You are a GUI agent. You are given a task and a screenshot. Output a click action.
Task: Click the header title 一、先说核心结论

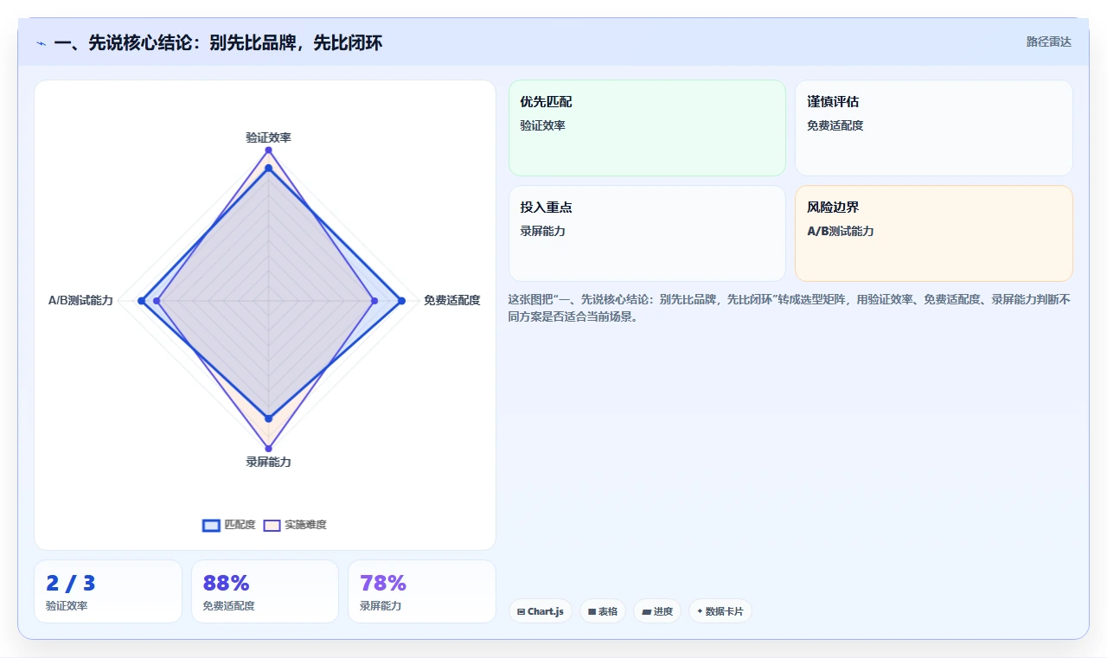[218, 42]
